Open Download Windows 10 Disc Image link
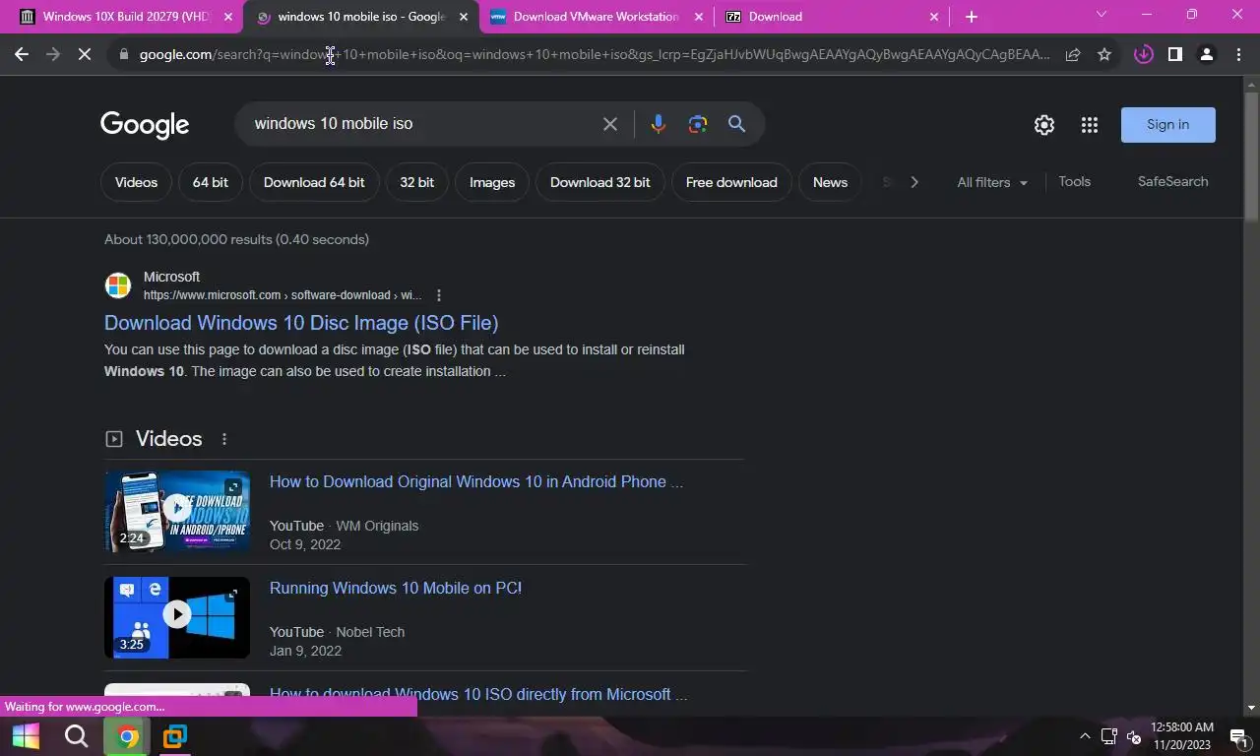The width and height of the screenshot is (1260, 756). pos(301,323)
